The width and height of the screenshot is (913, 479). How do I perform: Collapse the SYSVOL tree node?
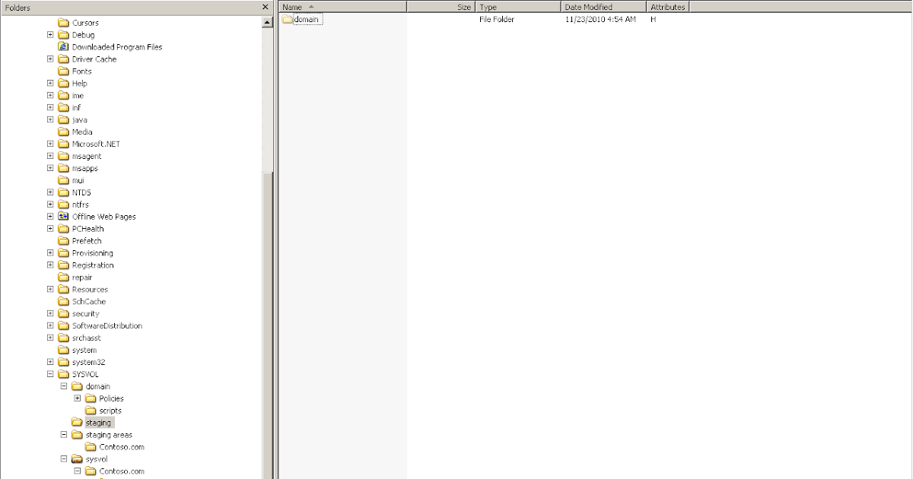click(50, 374)
